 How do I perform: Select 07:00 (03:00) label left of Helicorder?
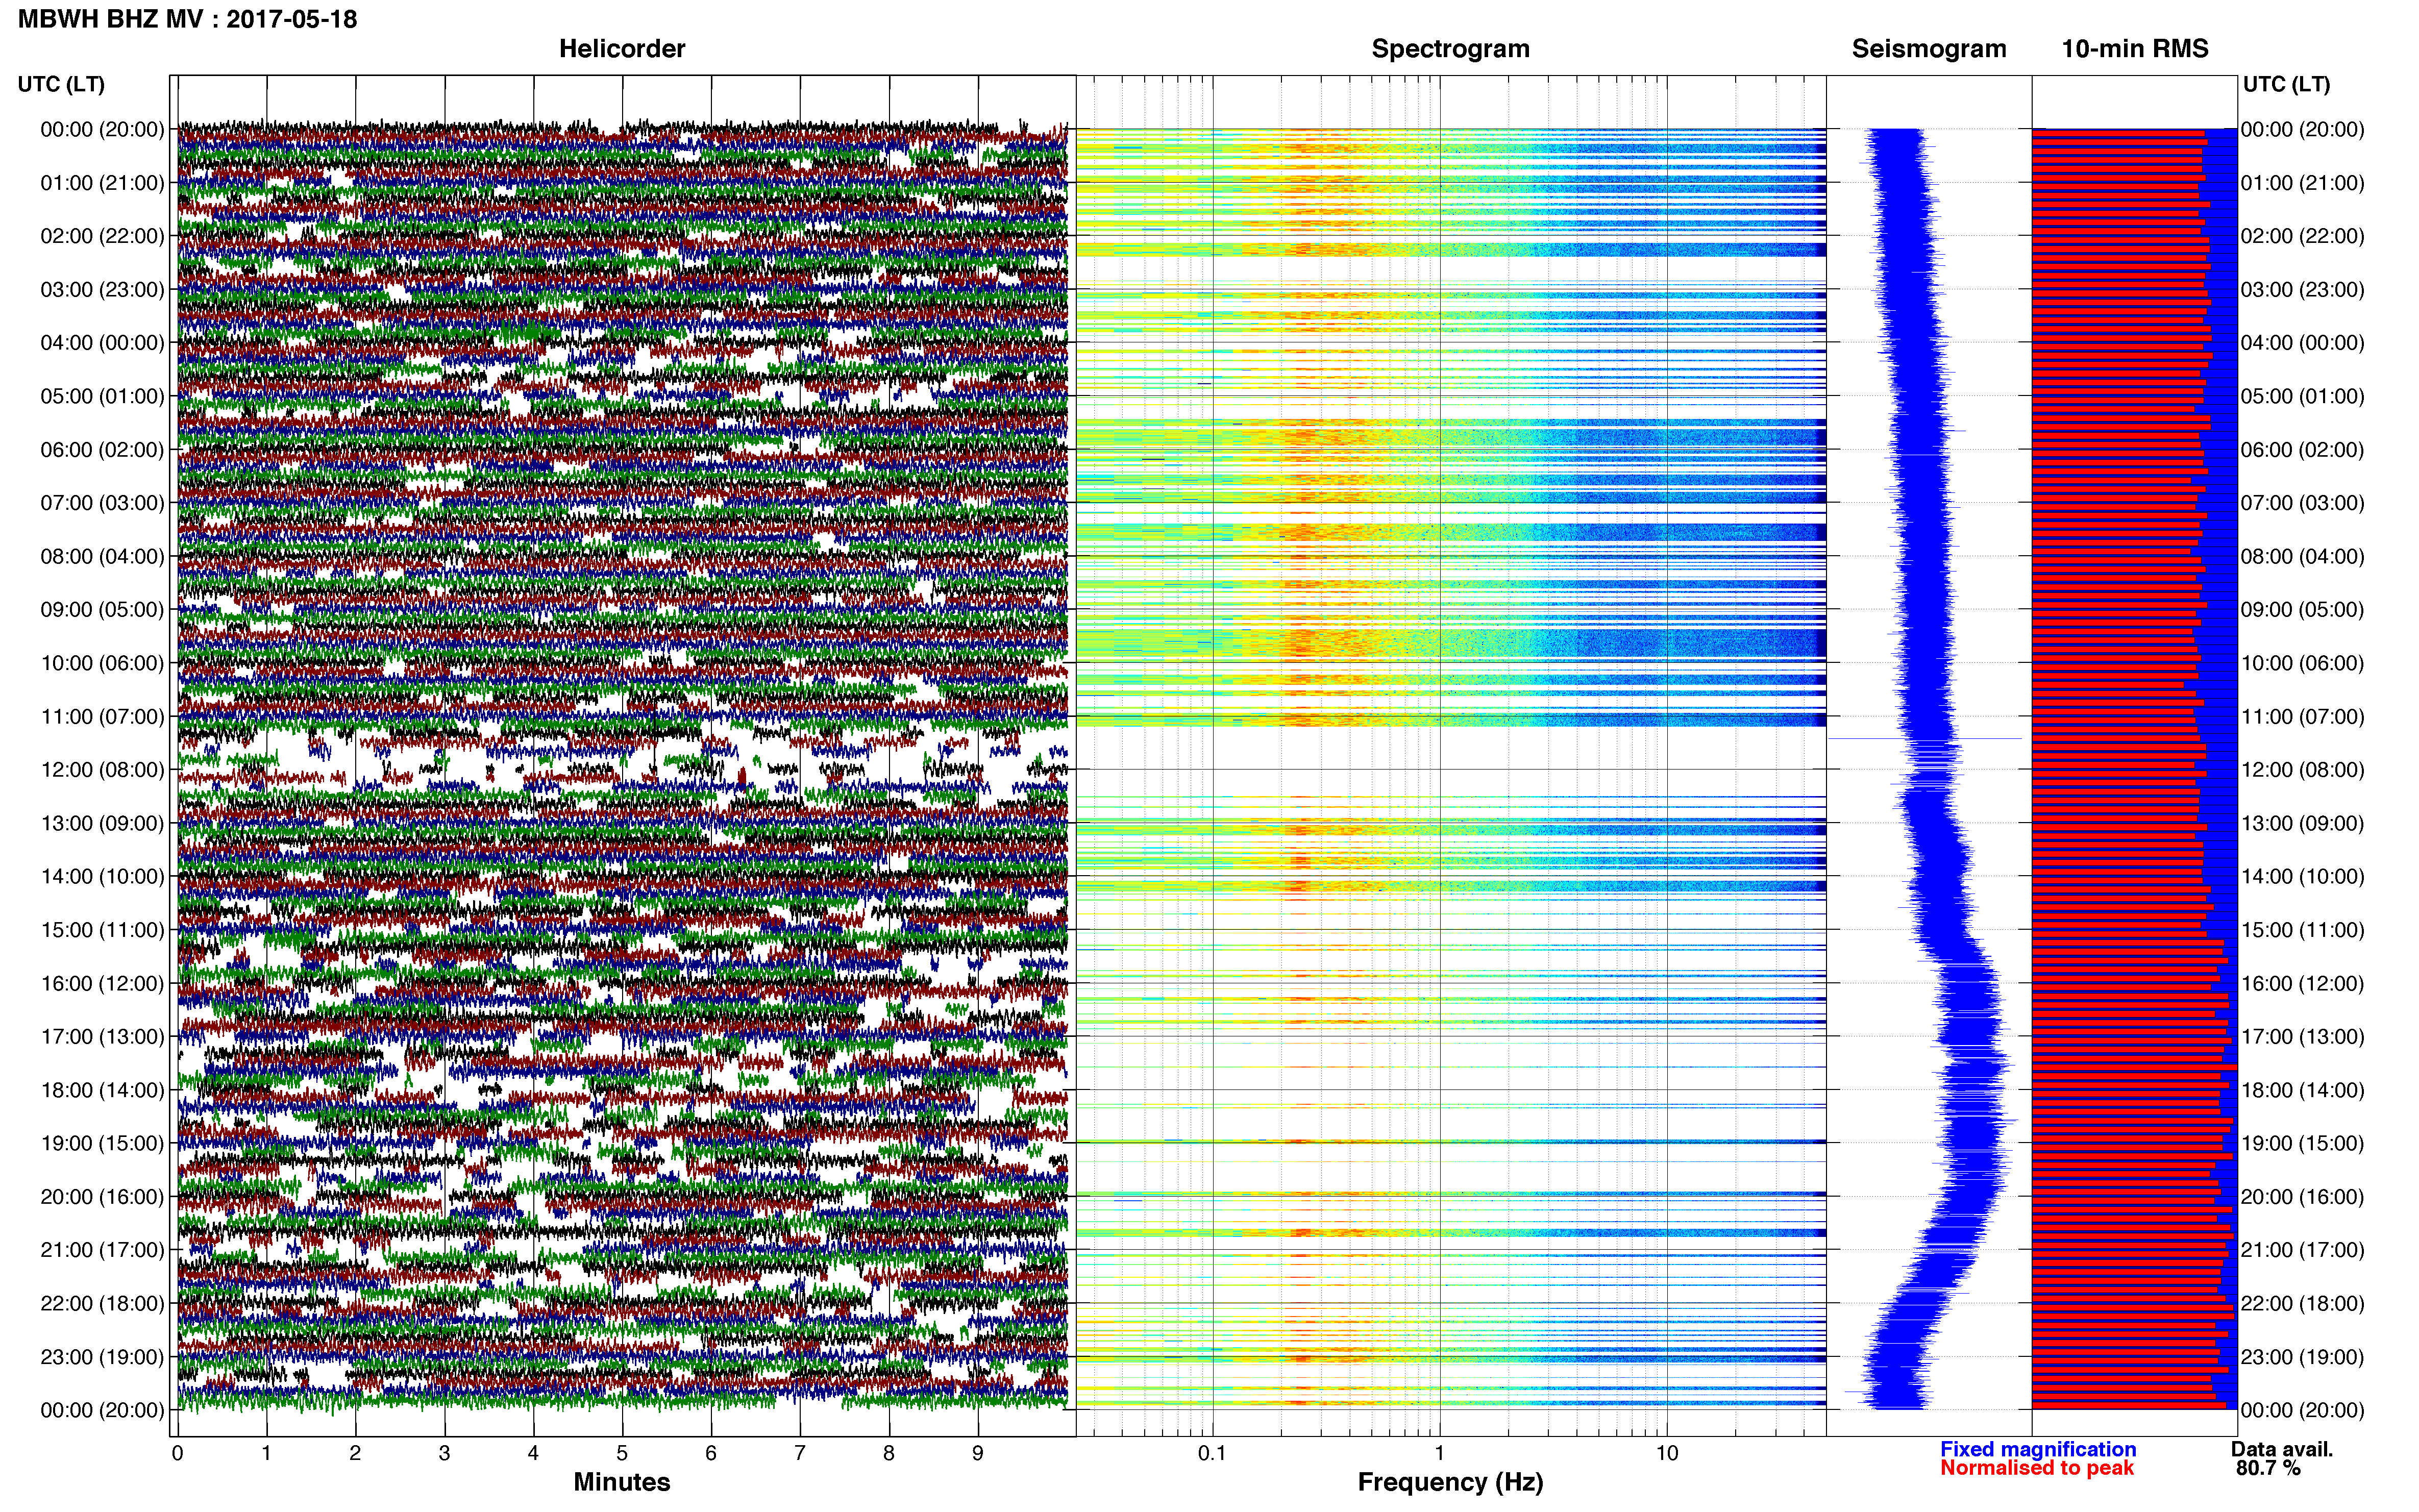point(102,503)
